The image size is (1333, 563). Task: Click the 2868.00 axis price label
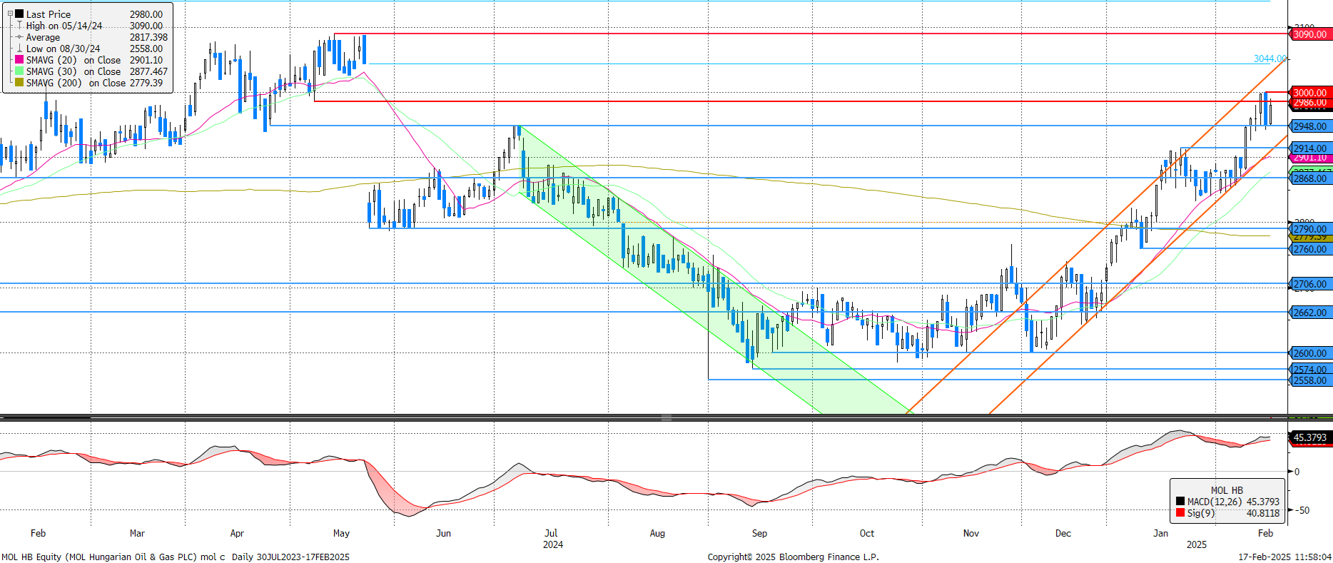(1311, 178)
